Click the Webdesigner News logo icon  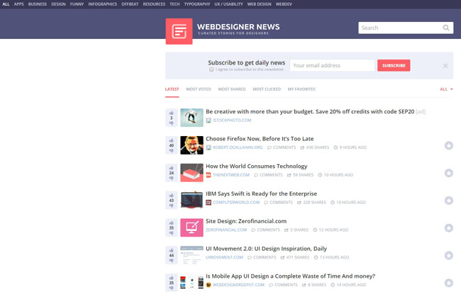click(179, 31)
